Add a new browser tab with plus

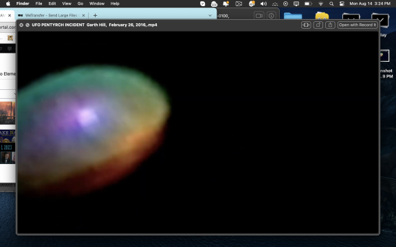point(95,15)
